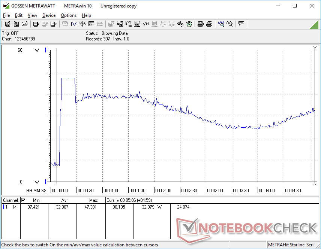The width and height of the screenshot is (321, 249).
Task: Click the Status: Browsing Data text
Action: [106, 33]
